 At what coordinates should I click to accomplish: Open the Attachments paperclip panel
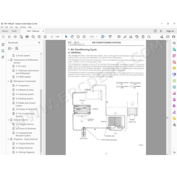(x=3, y=57)
